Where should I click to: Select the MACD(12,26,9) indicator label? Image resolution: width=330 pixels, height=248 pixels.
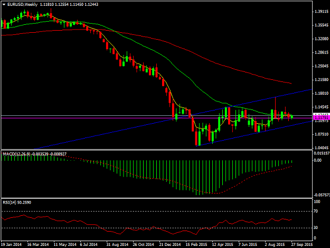coord(16,154)
